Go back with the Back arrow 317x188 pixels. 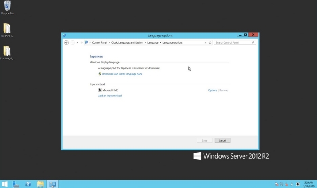pos(66,43)
